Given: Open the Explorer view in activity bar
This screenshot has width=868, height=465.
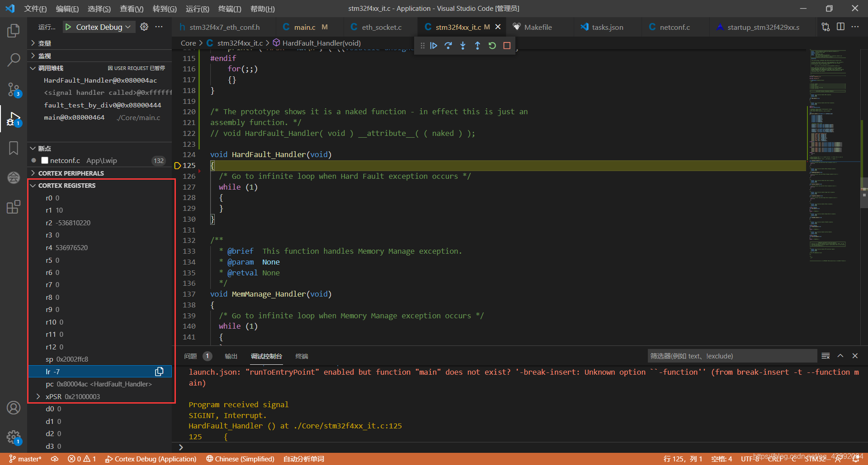Looking at the screenshot, I should pos(14,31).
